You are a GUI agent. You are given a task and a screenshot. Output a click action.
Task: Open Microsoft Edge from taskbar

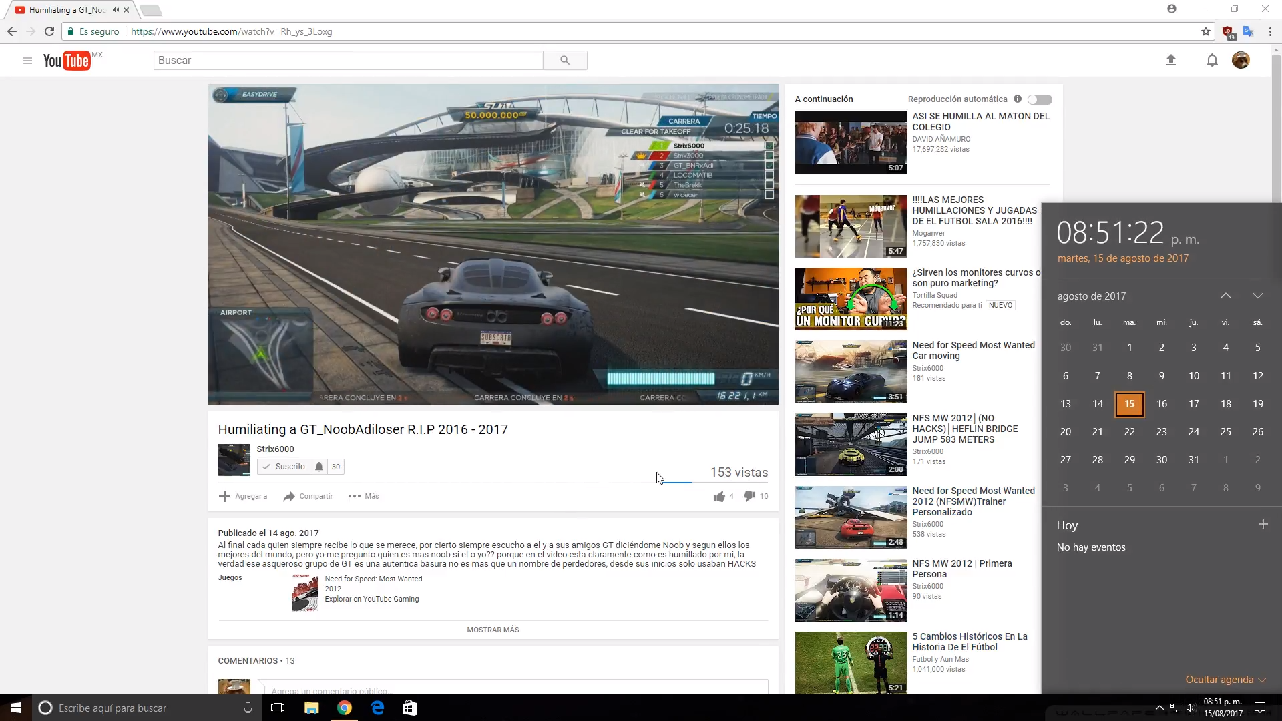coord(377,708)
